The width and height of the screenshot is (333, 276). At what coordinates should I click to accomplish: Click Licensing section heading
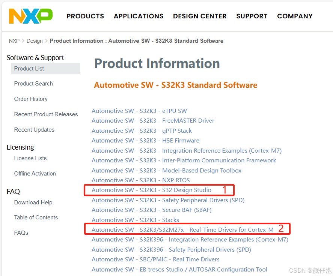(20, 147)
